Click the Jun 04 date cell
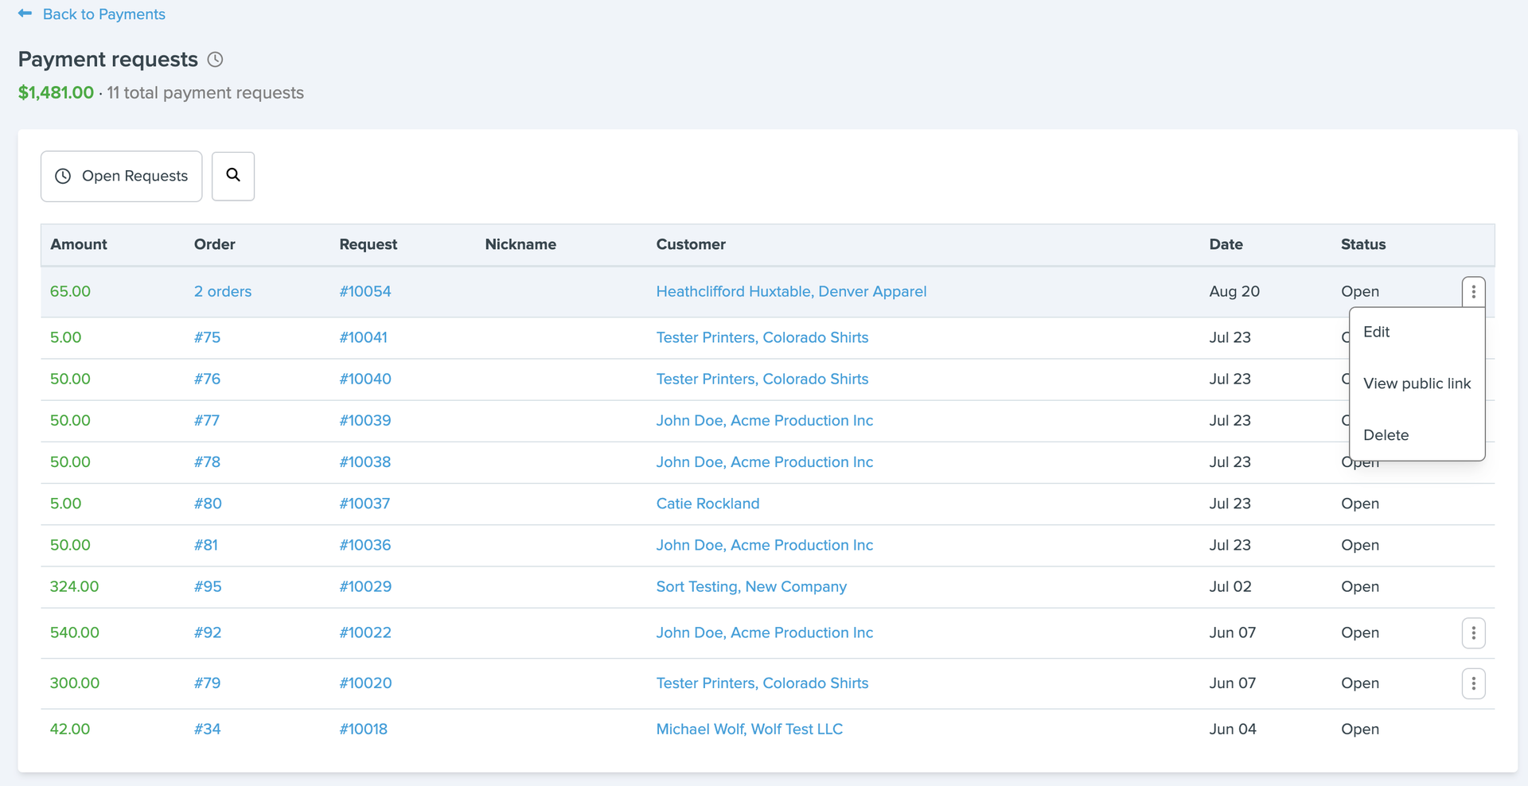 tap(1233, 729)
